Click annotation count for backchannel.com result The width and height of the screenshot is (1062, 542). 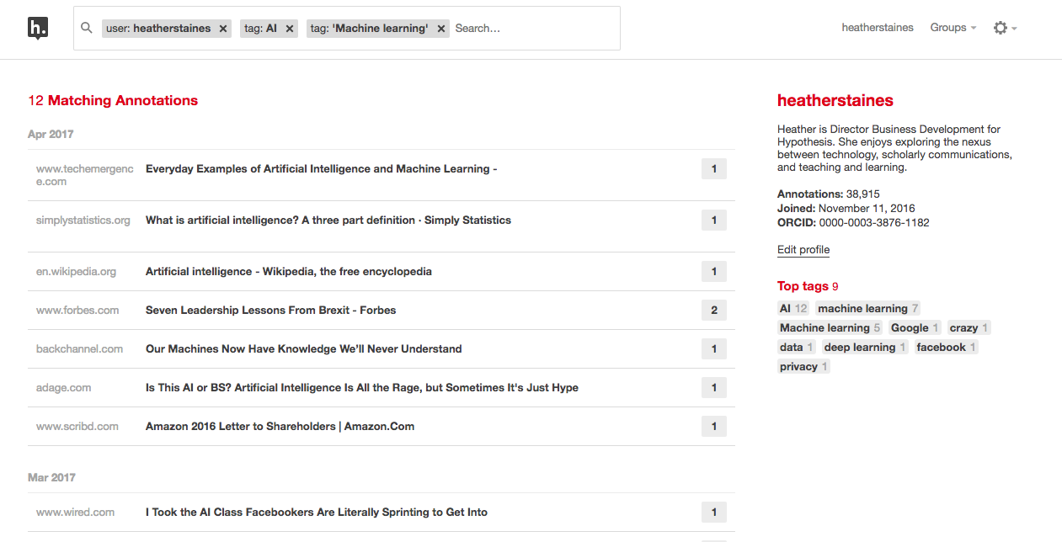[713, 349]
